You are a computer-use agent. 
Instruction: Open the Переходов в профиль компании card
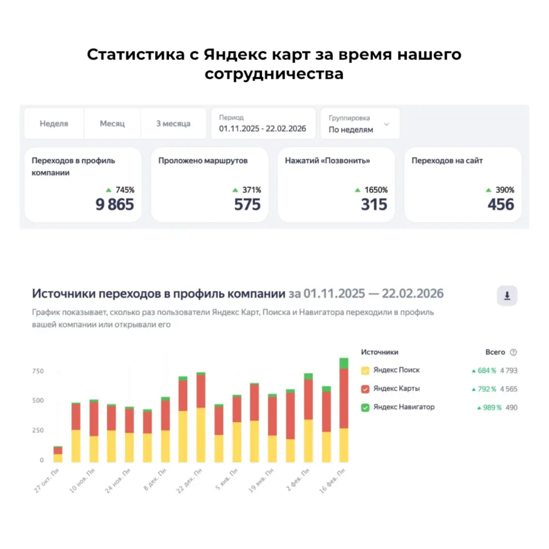point(83,185)
